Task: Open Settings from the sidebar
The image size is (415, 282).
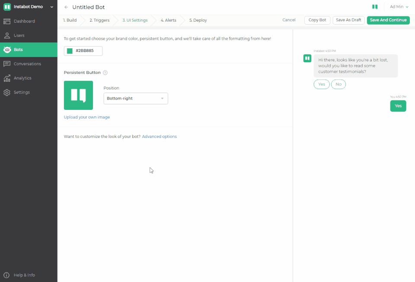Action: point(29,93)
